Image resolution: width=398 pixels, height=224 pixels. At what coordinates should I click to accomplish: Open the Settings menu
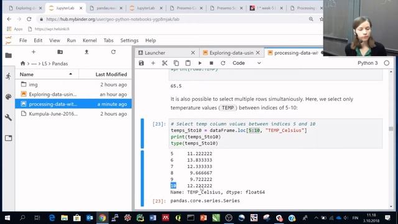click(129, 40)
